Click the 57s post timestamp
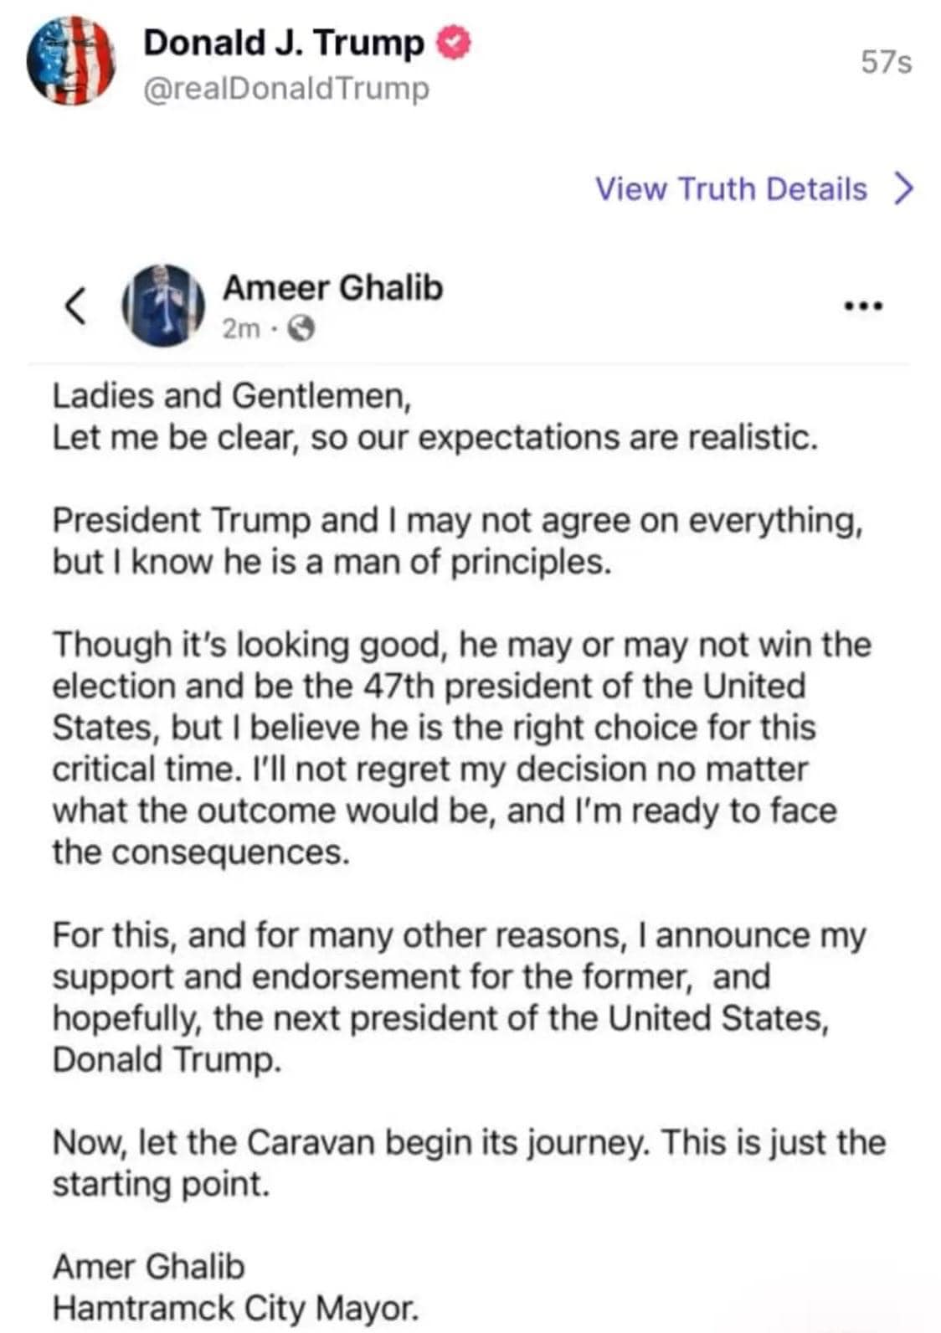The height and width of the screenshot is (1333, 941). [886, 62]
